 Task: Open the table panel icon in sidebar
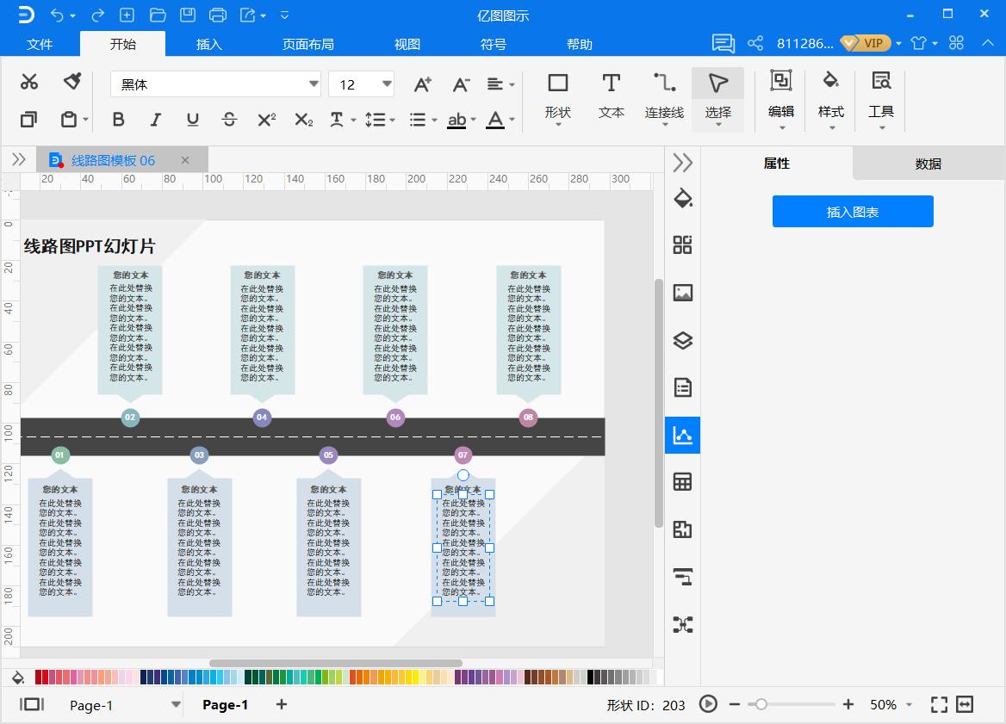[683, 482]
